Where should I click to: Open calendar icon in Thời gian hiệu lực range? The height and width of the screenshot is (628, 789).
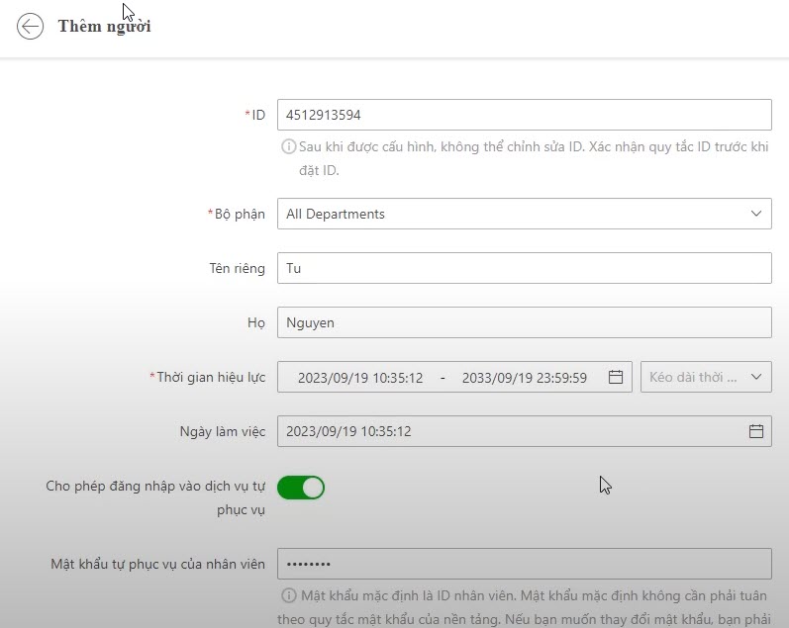click(x=615, y=377)
